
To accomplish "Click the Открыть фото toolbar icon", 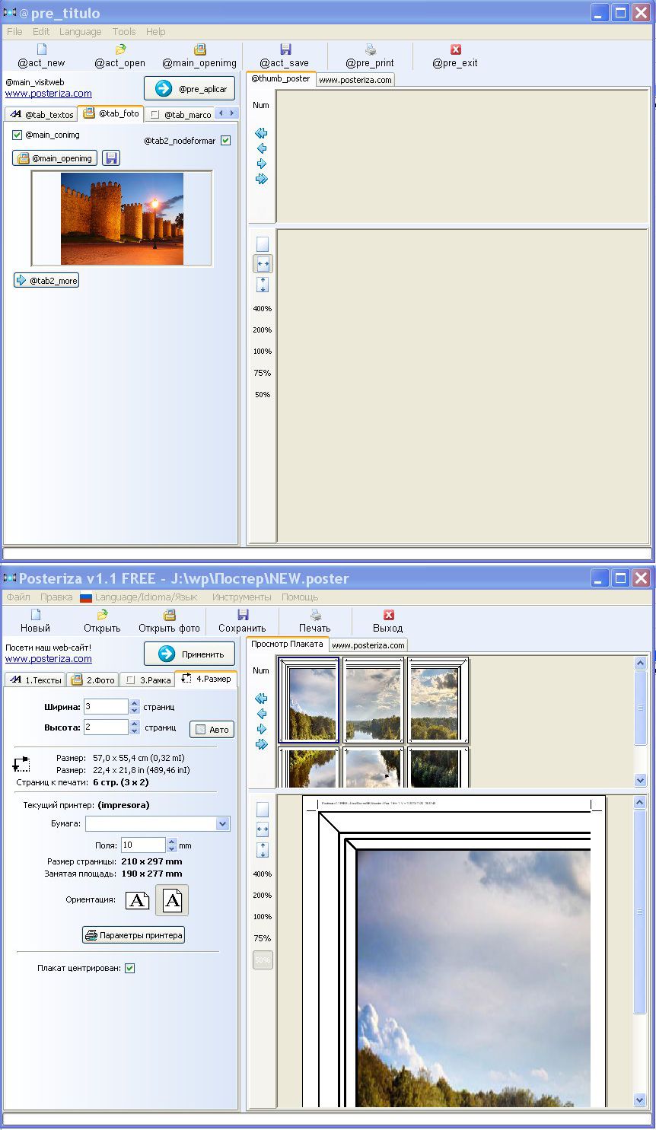I will (x=169, y=615).
